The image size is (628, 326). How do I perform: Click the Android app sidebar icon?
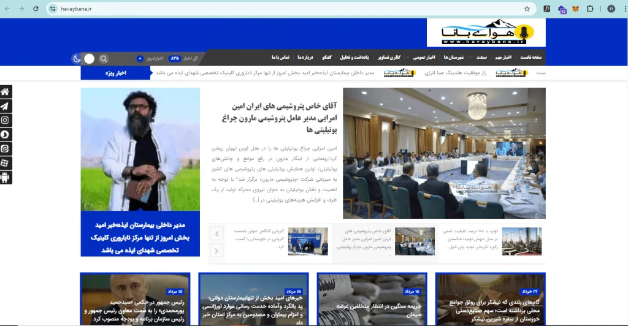click(5, 178)
